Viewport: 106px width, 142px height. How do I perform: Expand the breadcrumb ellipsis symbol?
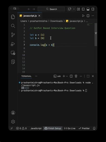click(x=87, y=21)
